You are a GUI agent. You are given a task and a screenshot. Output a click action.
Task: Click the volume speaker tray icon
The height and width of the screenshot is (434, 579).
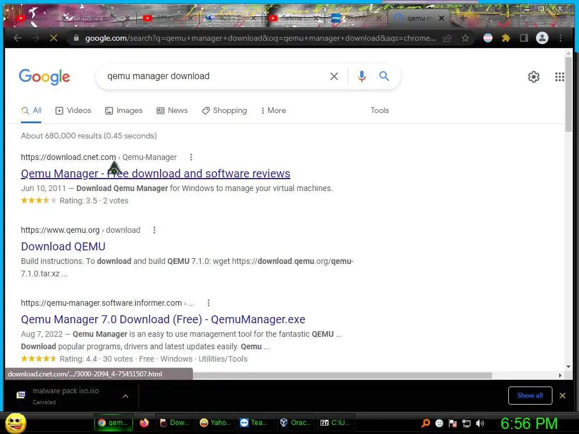480,423
